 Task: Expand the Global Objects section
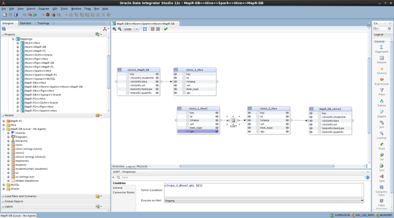pyautogui.click(x=3, y=201)
